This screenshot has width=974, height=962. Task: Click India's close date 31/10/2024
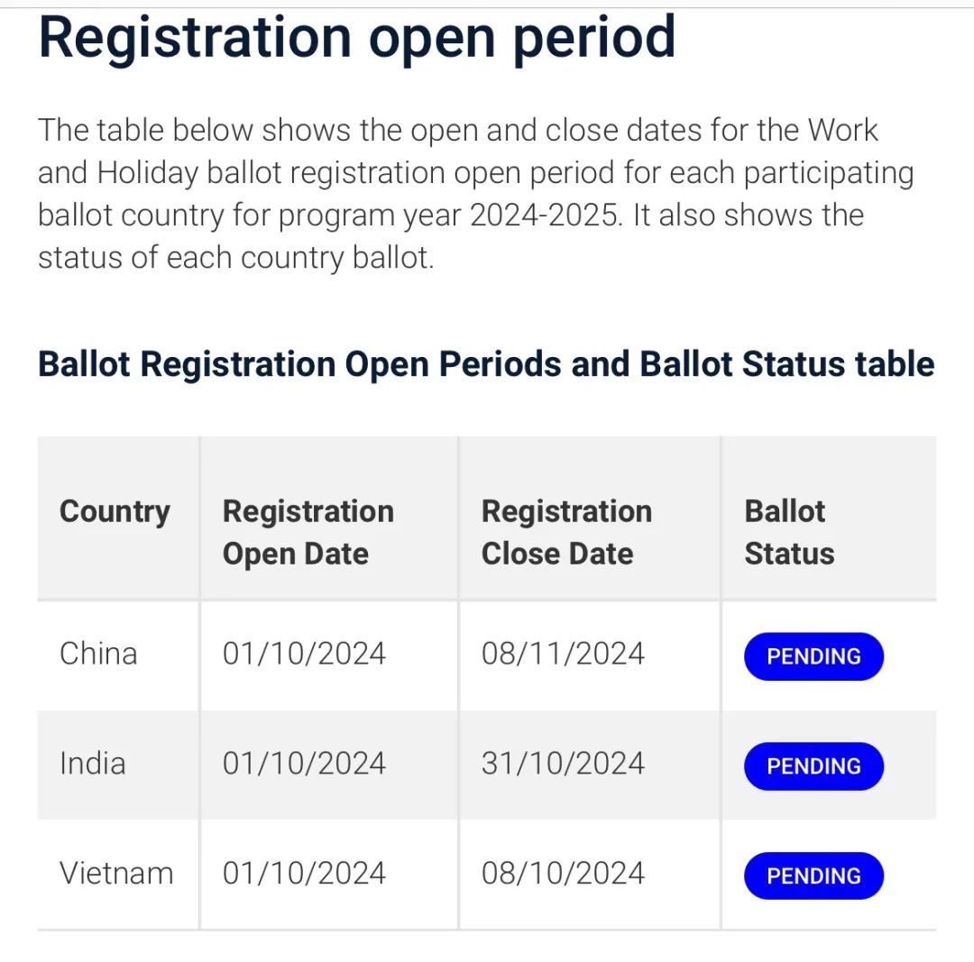[x=563, y=764]
